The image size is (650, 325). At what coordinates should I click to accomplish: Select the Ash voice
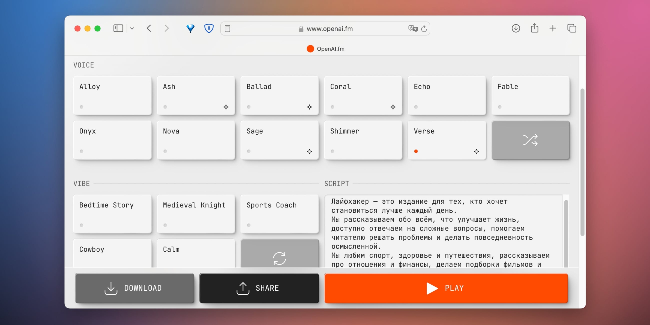pyautogui.click(x=196, y=96)
